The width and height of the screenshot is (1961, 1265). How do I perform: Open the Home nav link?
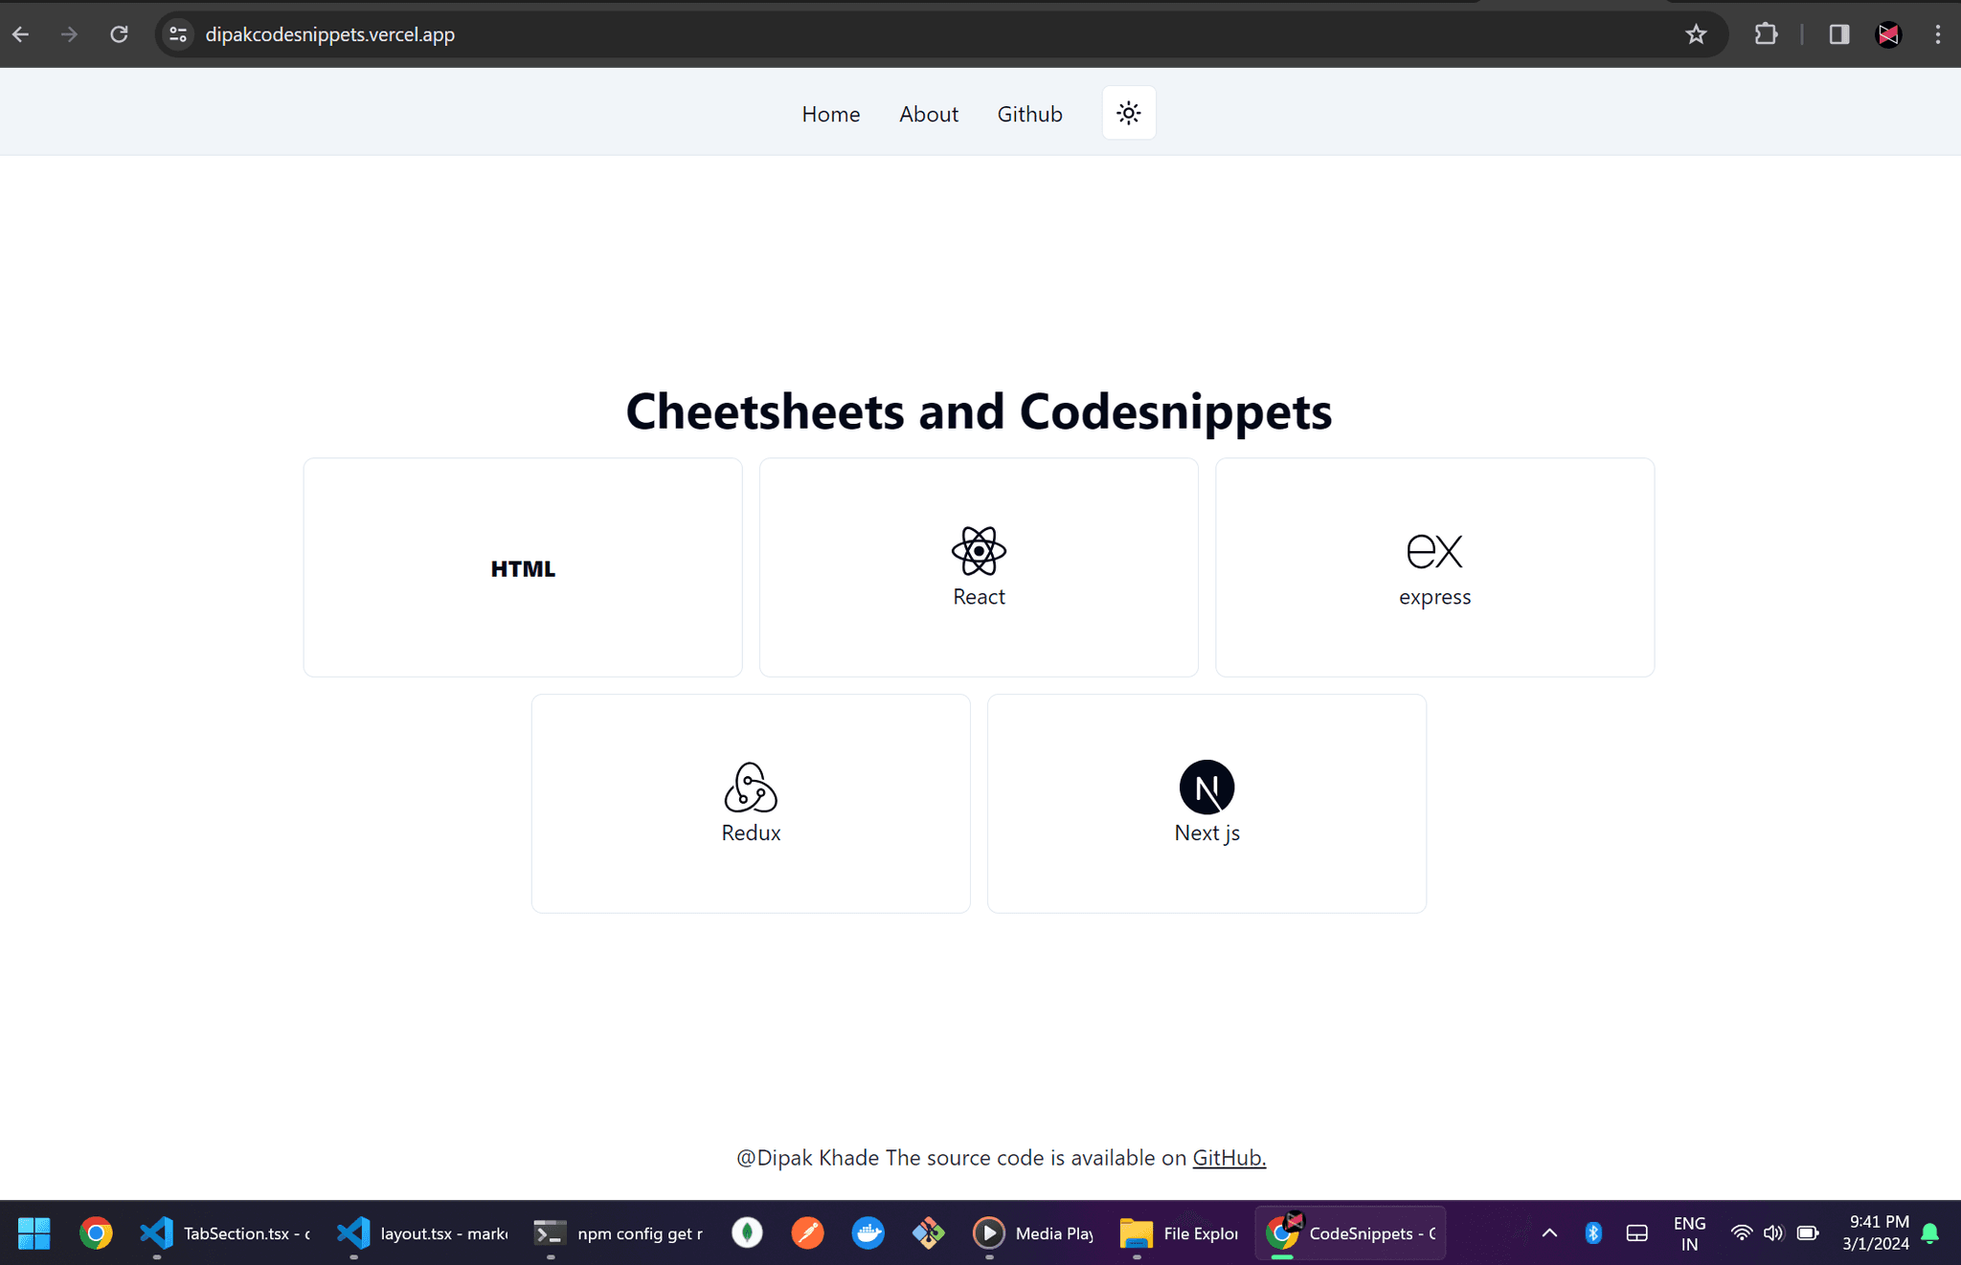point(830,114)
